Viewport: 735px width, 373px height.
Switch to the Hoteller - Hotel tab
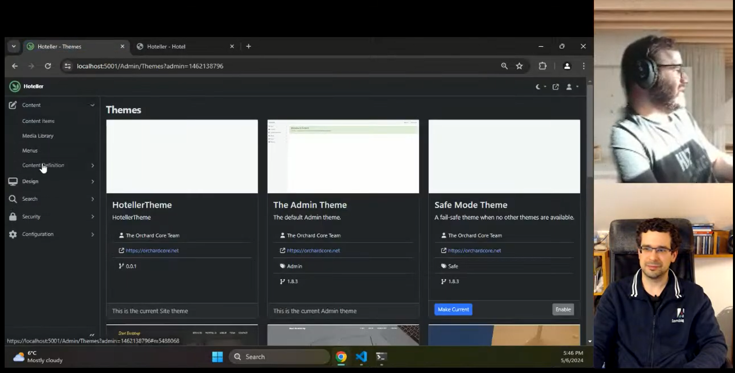185,46
